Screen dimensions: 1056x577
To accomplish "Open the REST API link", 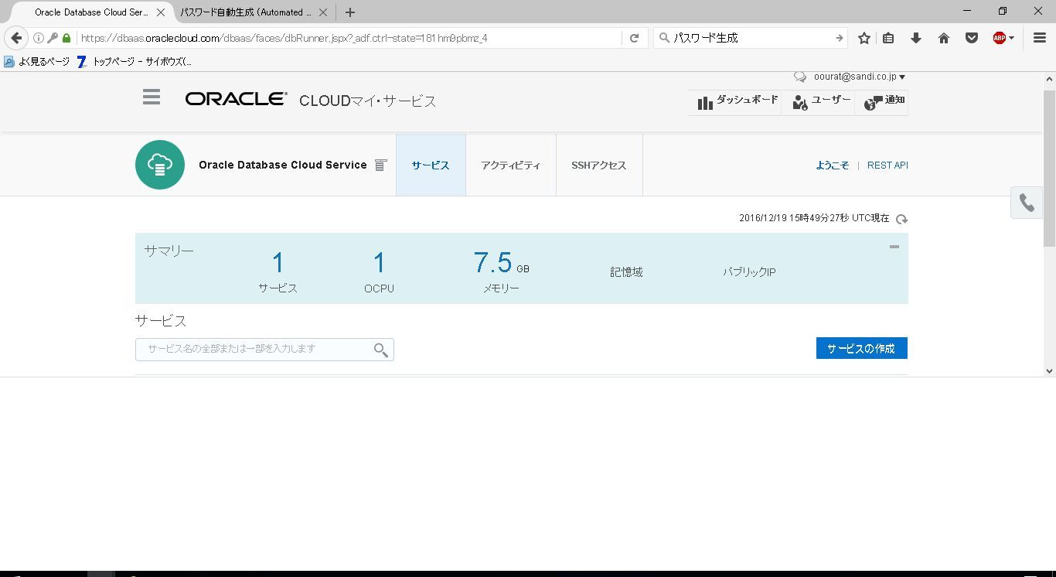I will click(887, 166).
